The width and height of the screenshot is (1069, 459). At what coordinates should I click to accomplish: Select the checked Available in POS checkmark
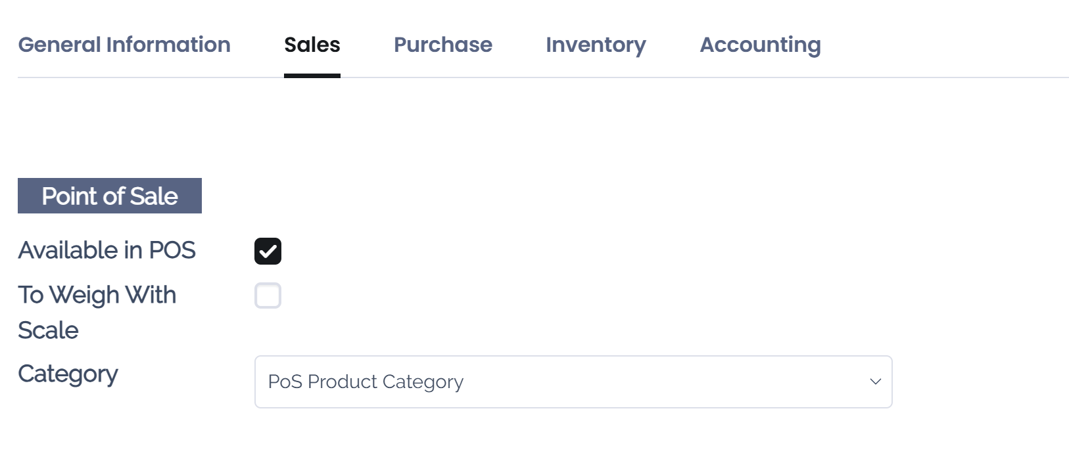click(268, 250)
